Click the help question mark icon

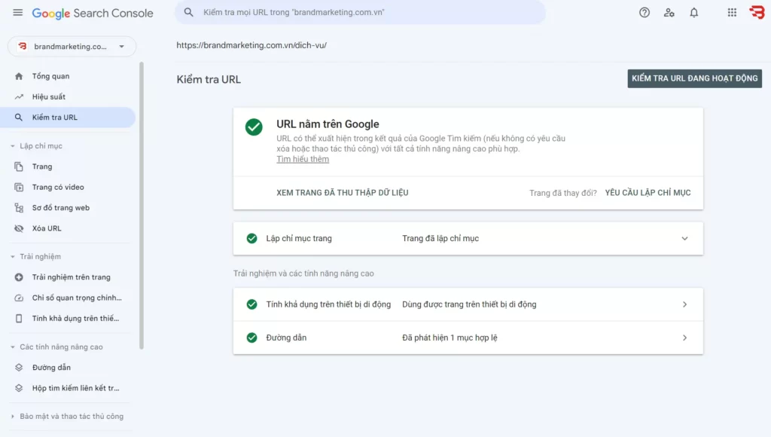click(645, 13)
